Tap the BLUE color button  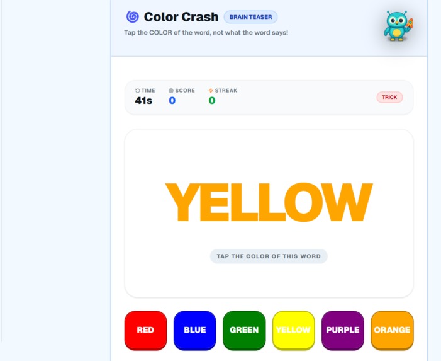(194, 330)
